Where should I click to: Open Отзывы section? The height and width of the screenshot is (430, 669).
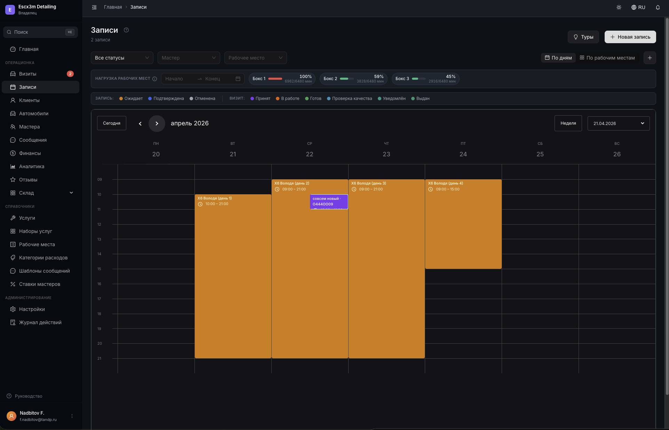[x=41, y=180]
